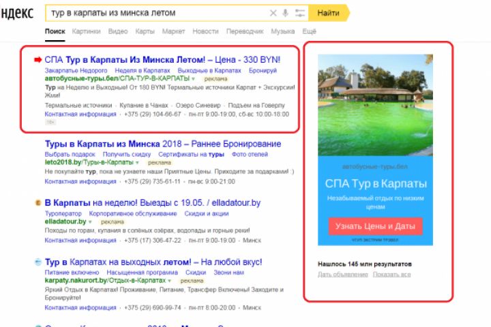Click phone number +375 (29) 104-66-67

click(153, 114)
